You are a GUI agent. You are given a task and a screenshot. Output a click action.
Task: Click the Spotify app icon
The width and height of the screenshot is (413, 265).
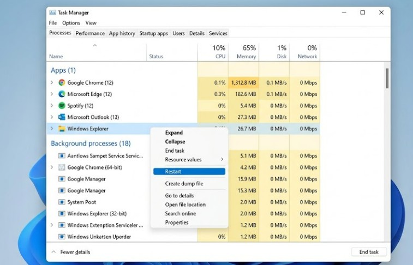tap(62, 106)
